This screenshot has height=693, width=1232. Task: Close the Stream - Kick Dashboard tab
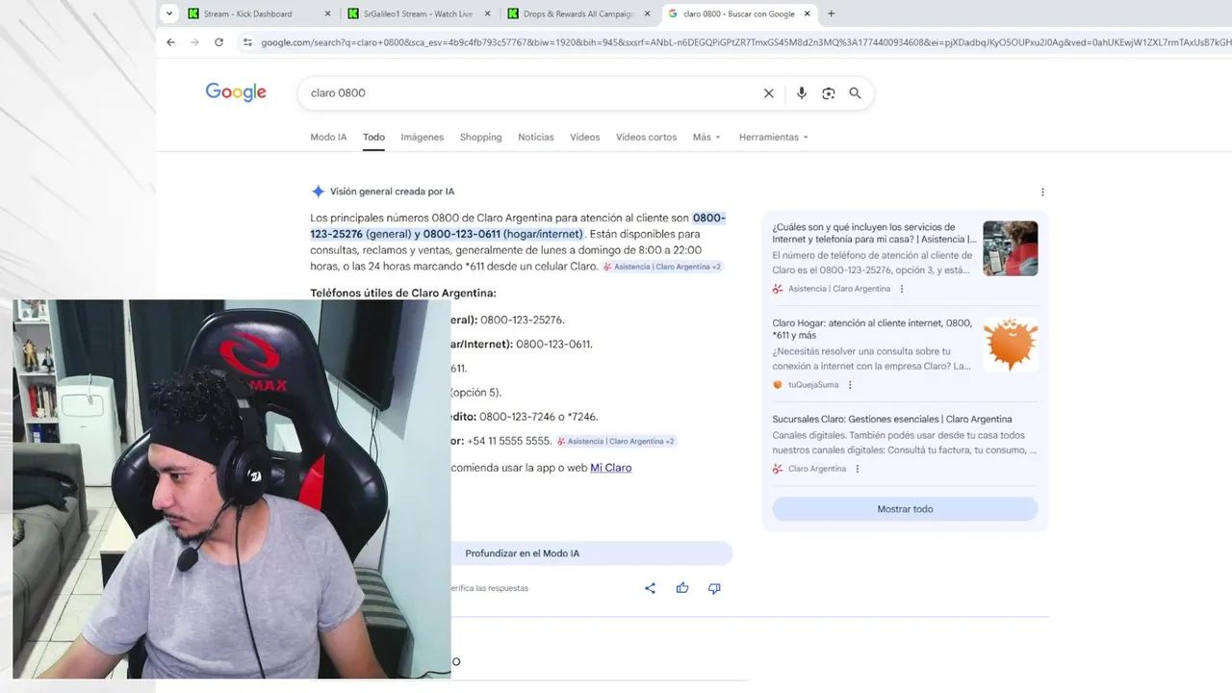(327, 13)
